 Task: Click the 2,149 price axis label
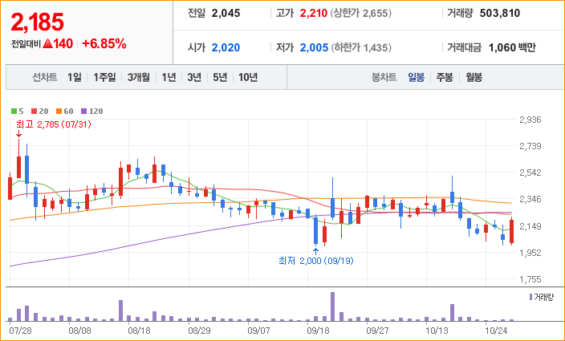(530, 226)
